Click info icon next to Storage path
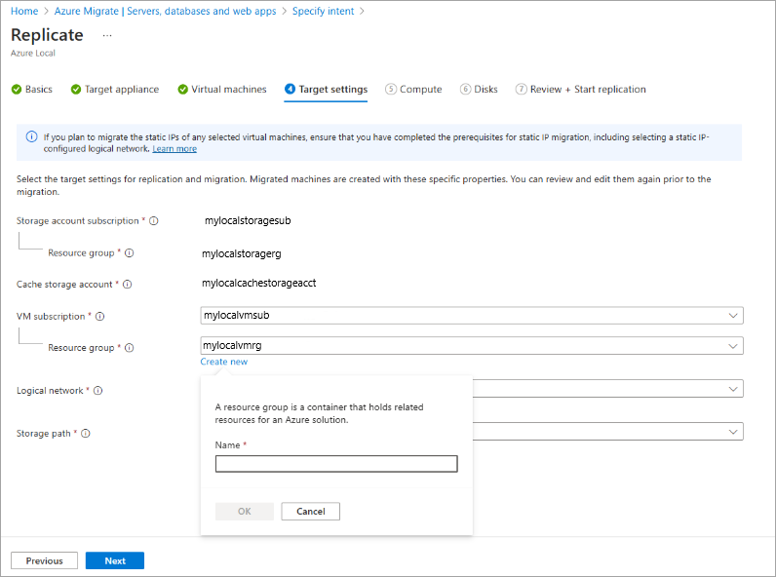Screen dimensions: 776x577 coord(86,434)
